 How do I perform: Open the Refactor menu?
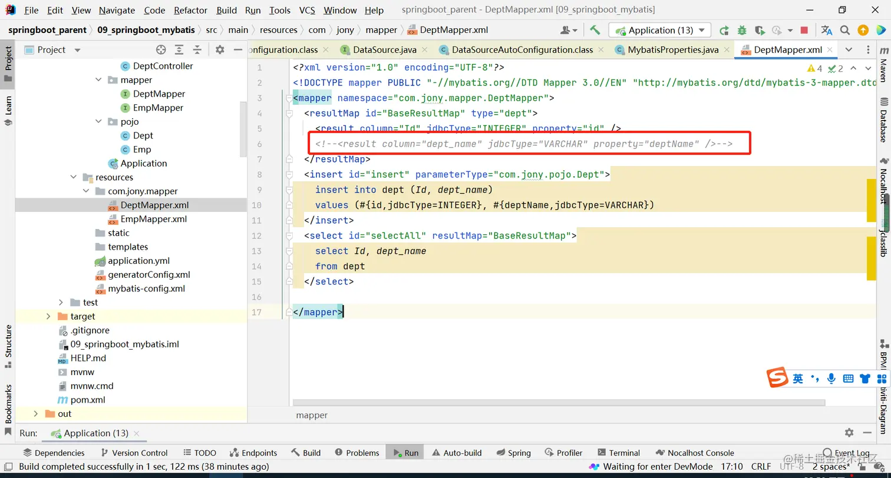coord(190,10)
